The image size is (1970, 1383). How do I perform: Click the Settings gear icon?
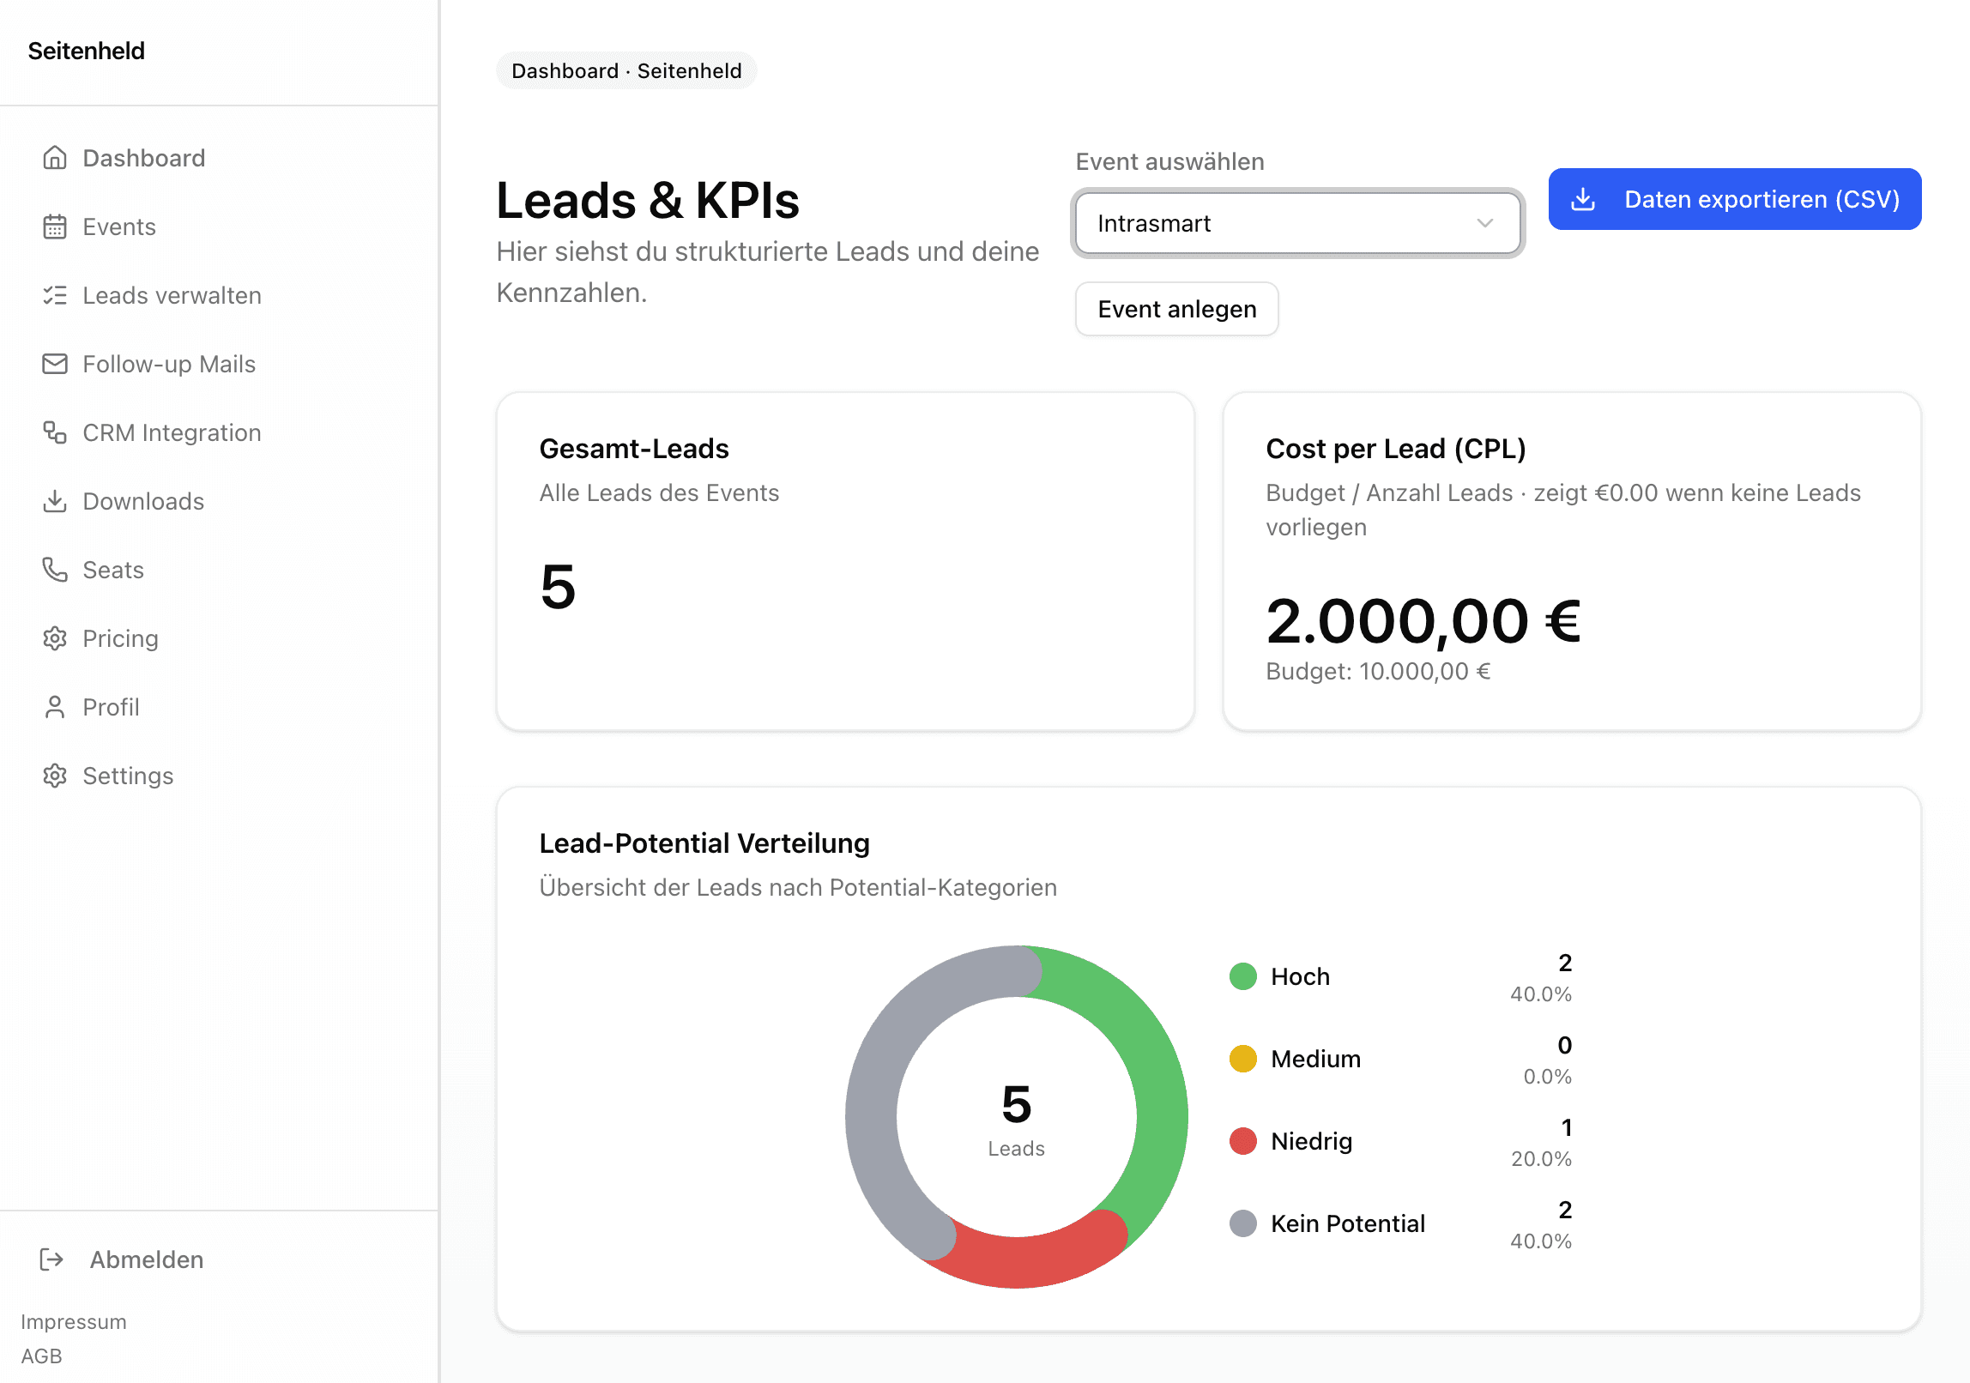tap(55, 776)
